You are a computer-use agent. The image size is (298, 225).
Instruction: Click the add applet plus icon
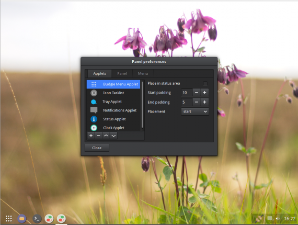click(91, 136)
